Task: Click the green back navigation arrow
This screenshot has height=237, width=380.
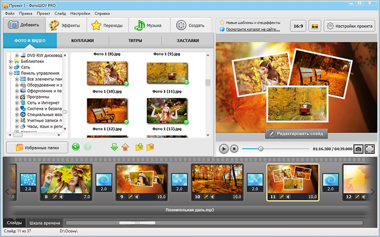Action: click(76, 147)
